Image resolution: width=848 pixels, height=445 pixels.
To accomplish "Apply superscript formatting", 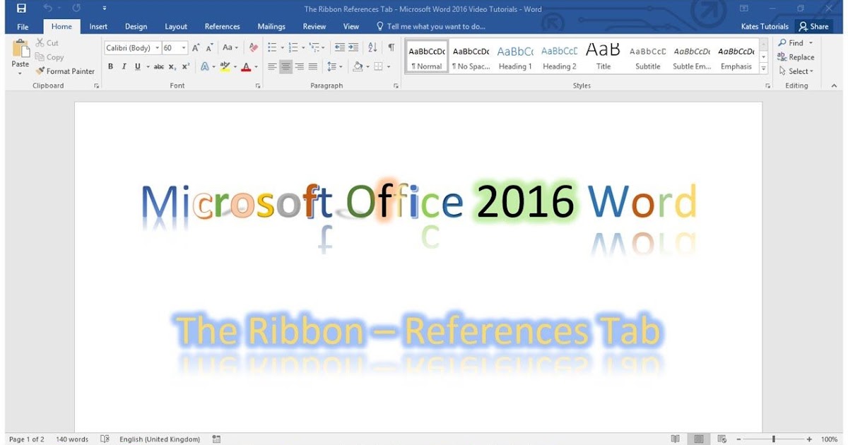I will pos(186,66).
